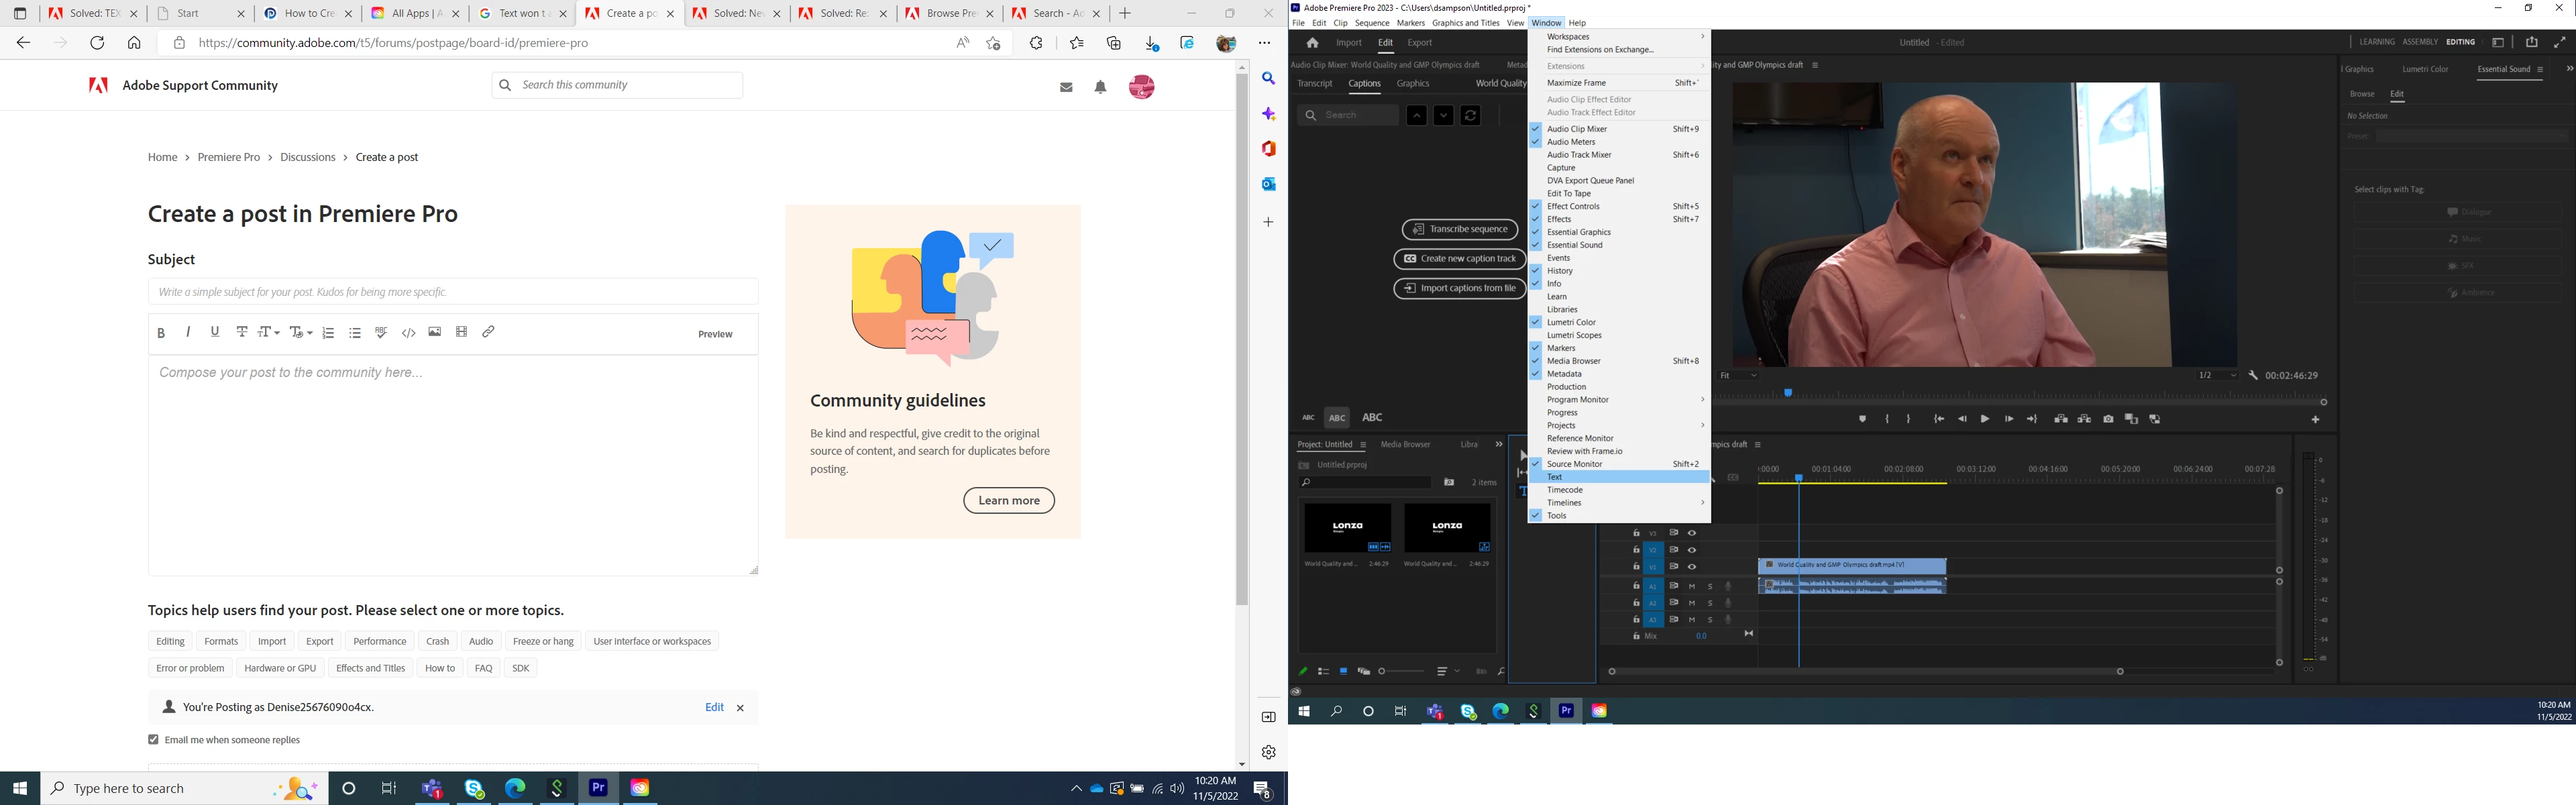Viewport: 2576px width, 805px height.
Task: Click the Insert Photos icon in the editor
Action: pos(435,332)
